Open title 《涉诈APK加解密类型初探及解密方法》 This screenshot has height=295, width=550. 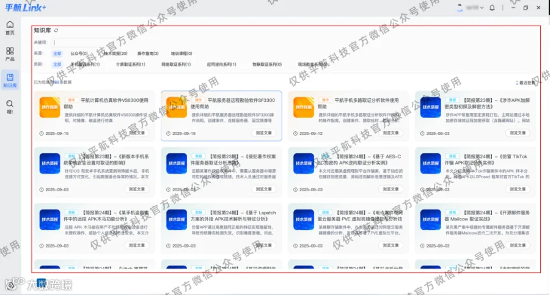point(488,103)
